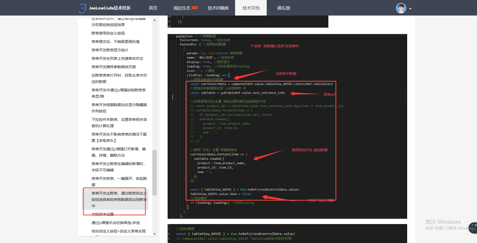Open the 下拉控件关联表 article
This screenshot has width=477, height=243.
coord(119,122)
